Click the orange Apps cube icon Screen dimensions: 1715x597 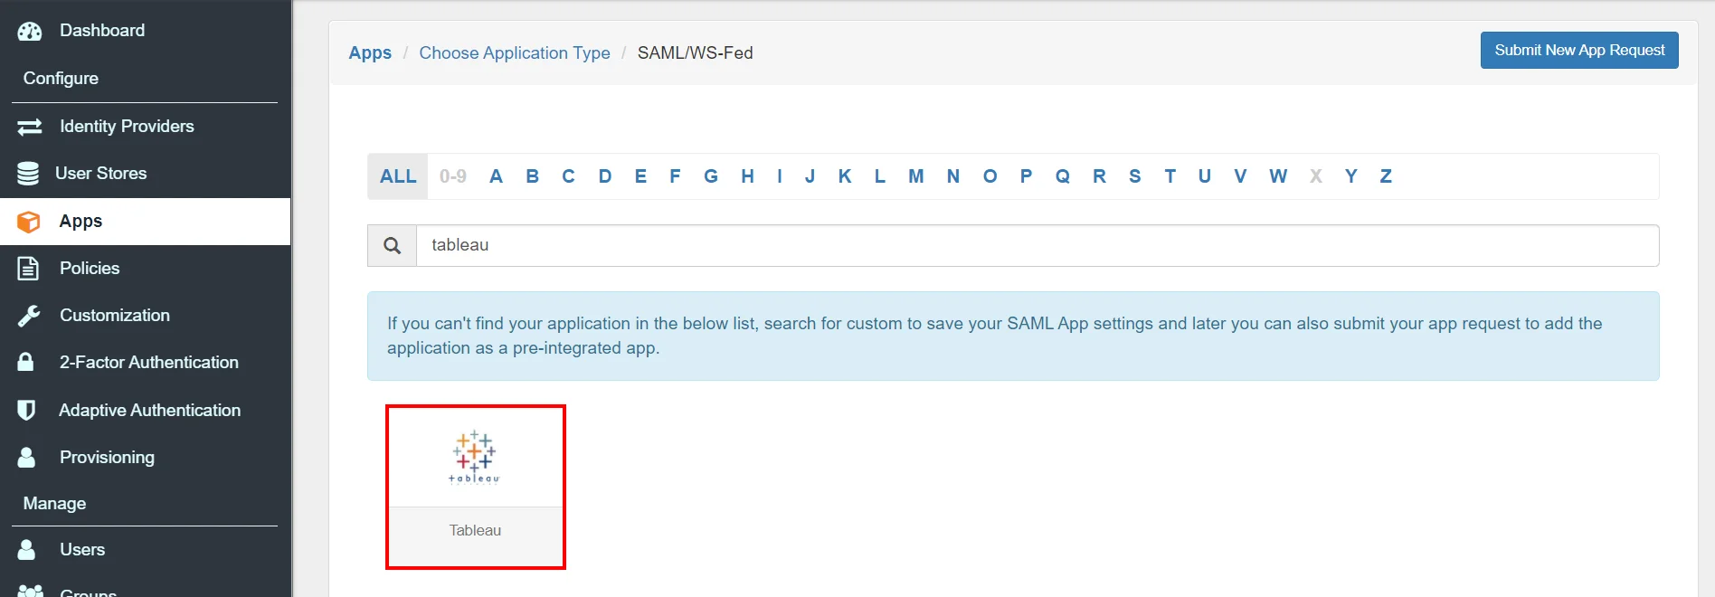coord(29,221)
